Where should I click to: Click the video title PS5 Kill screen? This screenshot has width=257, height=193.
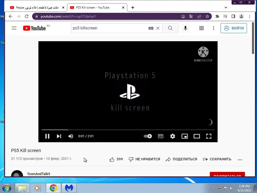pos(26,151)
